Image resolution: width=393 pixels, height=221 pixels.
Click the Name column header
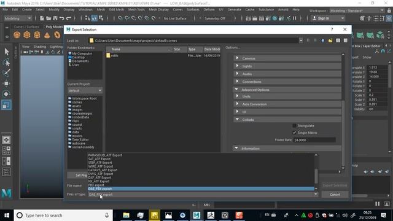139,49
